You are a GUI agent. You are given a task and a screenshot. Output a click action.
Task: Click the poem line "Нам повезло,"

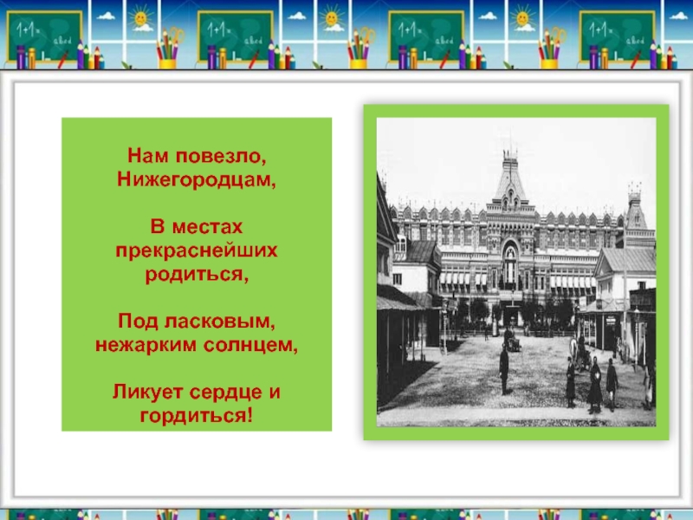coord(196,158)
